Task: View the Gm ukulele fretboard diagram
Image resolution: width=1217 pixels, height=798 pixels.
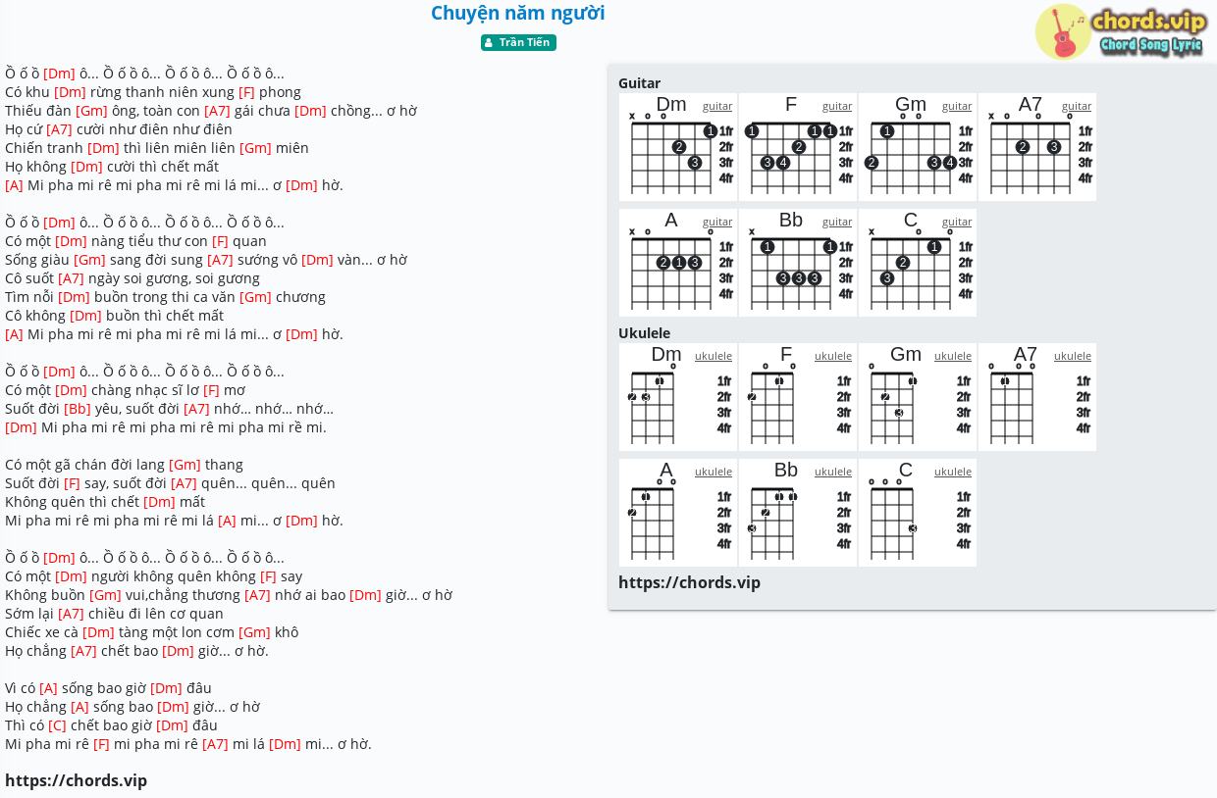Action: pos(918,397)
